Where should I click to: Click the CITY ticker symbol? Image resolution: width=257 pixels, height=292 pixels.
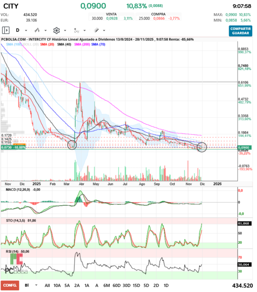tap(11, 6)
